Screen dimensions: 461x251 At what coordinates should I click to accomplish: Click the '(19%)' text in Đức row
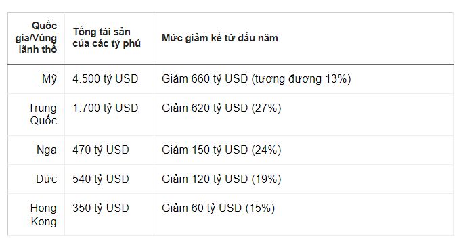(266, 179)
